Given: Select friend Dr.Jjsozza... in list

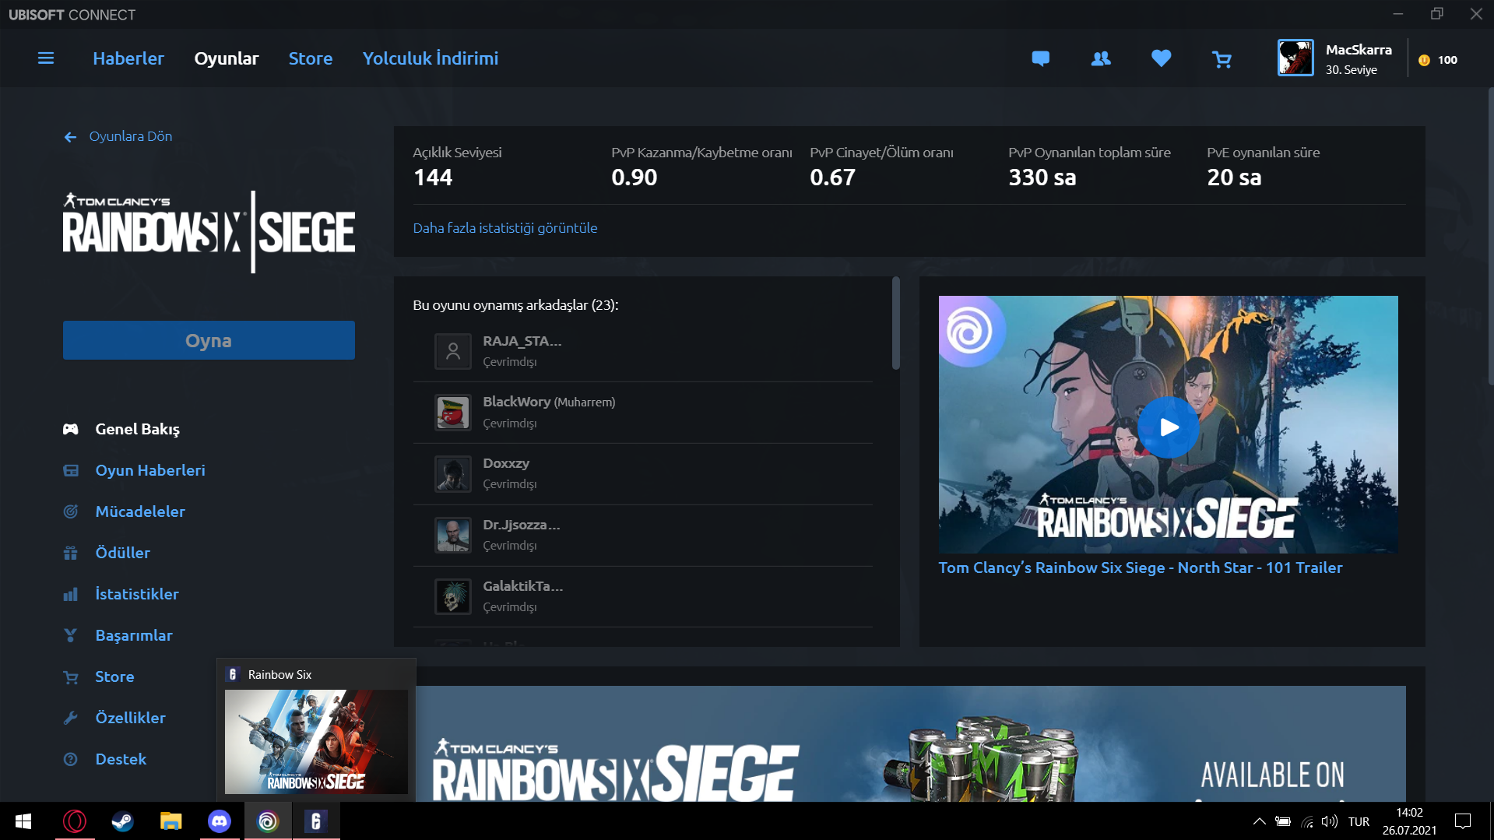Looking at the screenshot, I should [642, 536].
